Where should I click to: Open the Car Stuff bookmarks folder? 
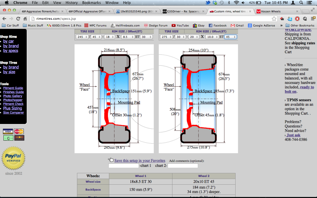pyautogui.click(x=10, y=25)
